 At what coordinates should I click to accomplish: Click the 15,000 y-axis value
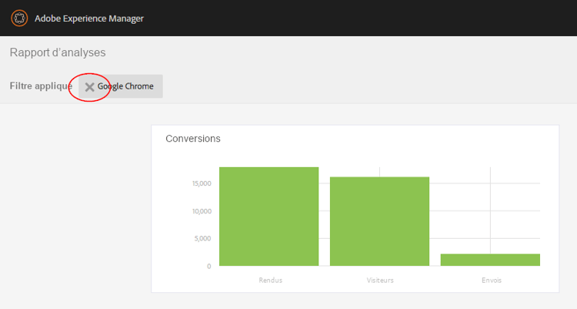(202, 183)
